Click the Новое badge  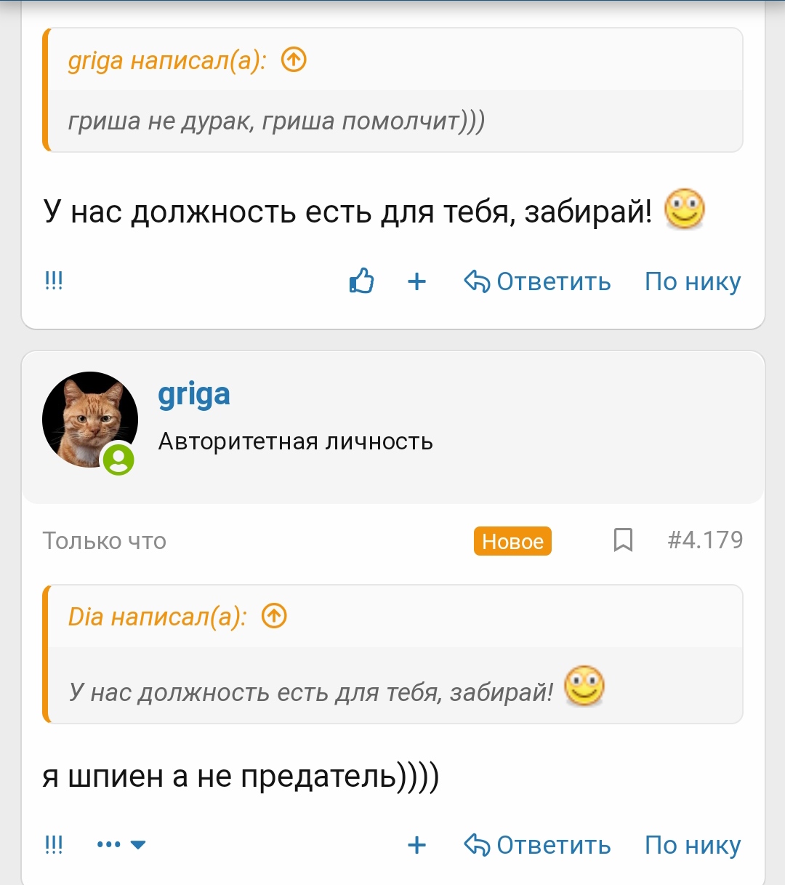(512, 541)
